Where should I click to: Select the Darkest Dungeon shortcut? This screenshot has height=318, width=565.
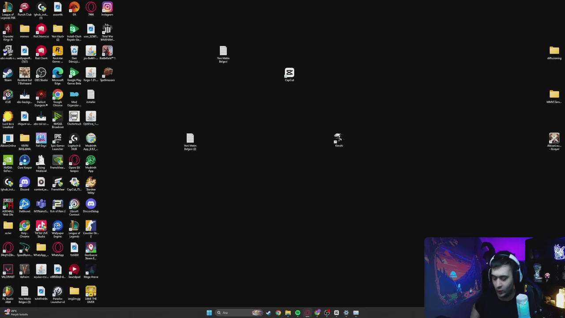pyautogui.click(x=41, y=98)
